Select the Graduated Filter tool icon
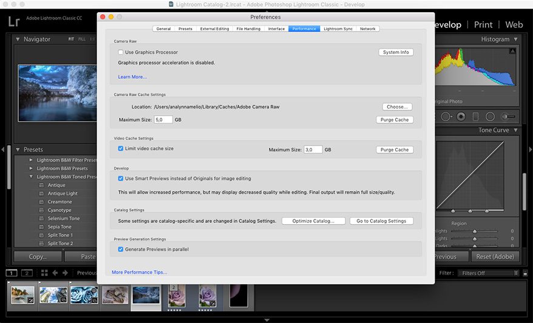 pyautogui.click(x=476, y=116)
